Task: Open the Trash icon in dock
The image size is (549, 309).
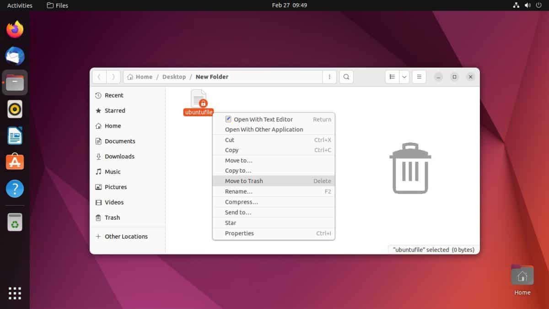Action: pyautogui.click(x=15, y=222)
